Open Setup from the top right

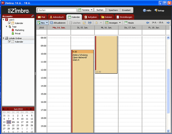click(x=159, y=11)
